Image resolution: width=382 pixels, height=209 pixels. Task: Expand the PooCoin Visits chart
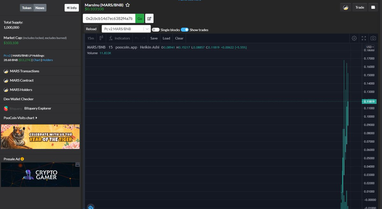[20, 118]
